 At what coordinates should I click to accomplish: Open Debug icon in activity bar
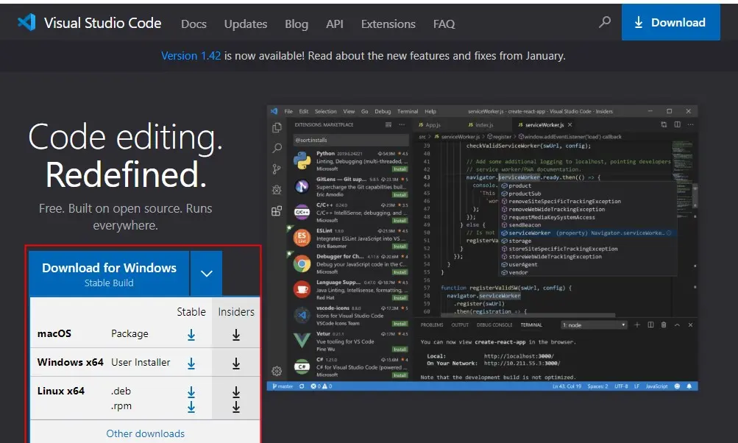click(x=277, y=190)
